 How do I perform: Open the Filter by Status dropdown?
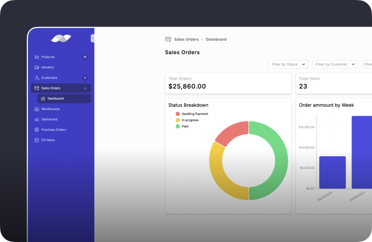click(x=288, y=64)
